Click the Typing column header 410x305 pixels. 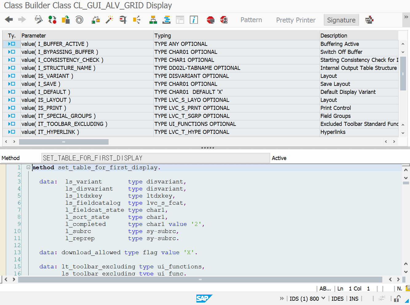click(x=237, y=36)
